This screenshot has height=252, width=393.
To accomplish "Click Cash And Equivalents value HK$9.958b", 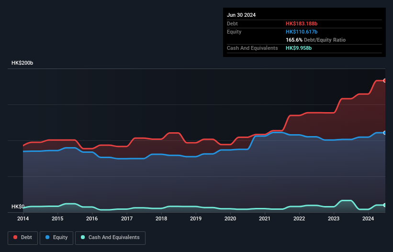I will [x=299, y=48].
